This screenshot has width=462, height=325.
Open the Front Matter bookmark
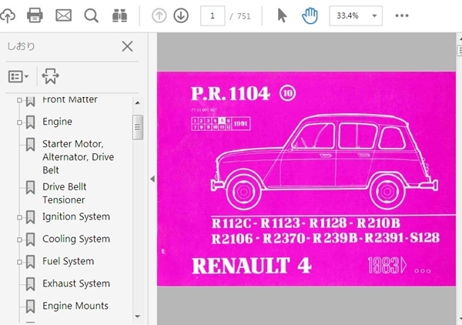[x=70, y=99]
